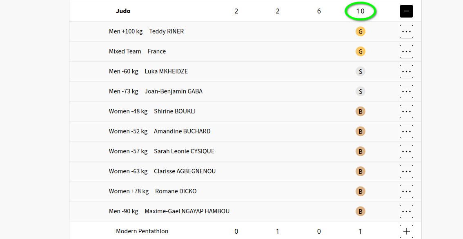Image resolution: width=463 pixels, height=239 pixels.
Task: Click Luka MKHEIDZE's silver medal badge
Action: pos(360,71)
